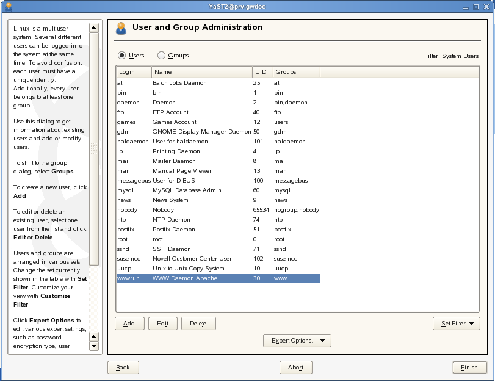Click the help panel scroll up arrow
The width and height of the screenshot is (495, 381).
click(x=93, y=27)
